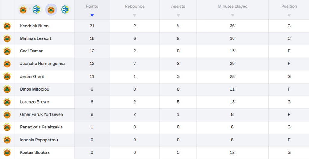Click the sort arrow under Assists
Viewport: 309px width, 159px height.
[178, 15]
